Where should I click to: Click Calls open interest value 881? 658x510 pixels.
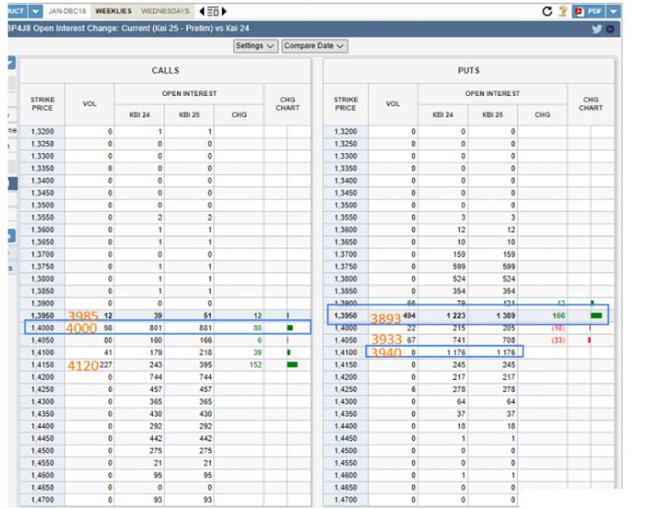pyautogui.click(x=206, y=328)
